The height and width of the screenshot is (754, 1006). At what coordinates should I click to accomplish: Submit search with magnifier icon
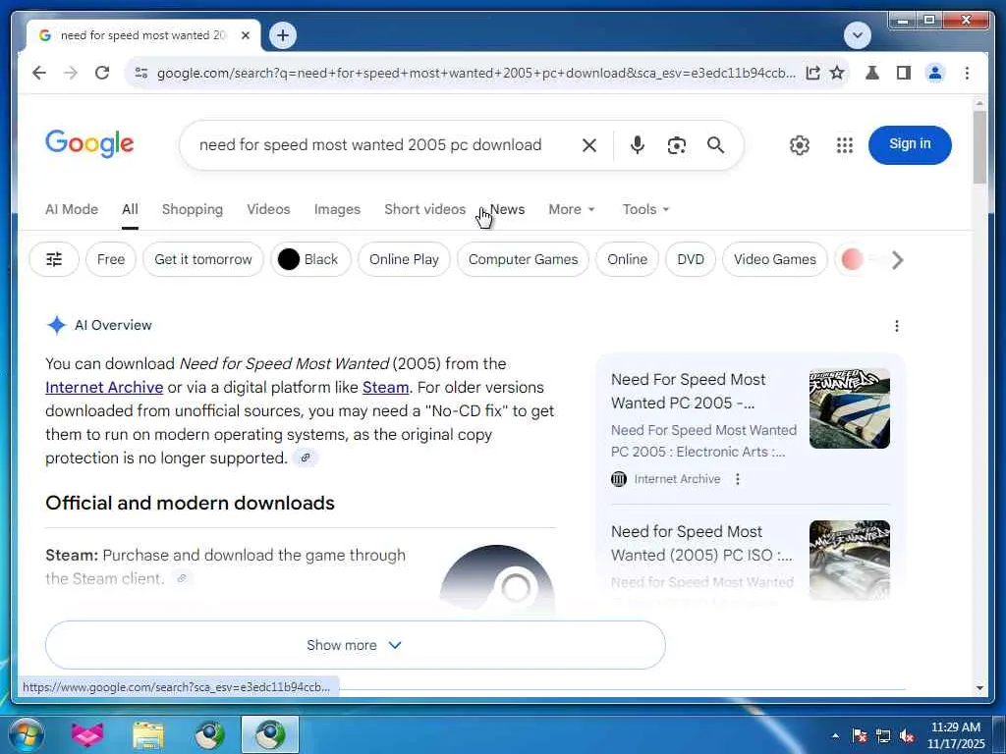point(715,145)
